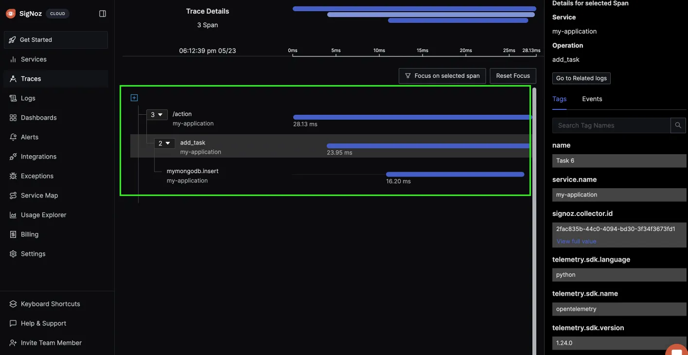Open the Services bar chart icon
The image size is (688, 355).
point(13,59)
